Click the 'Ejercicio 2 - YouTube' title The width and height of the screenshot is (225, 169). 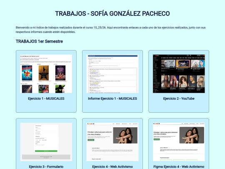179,98
